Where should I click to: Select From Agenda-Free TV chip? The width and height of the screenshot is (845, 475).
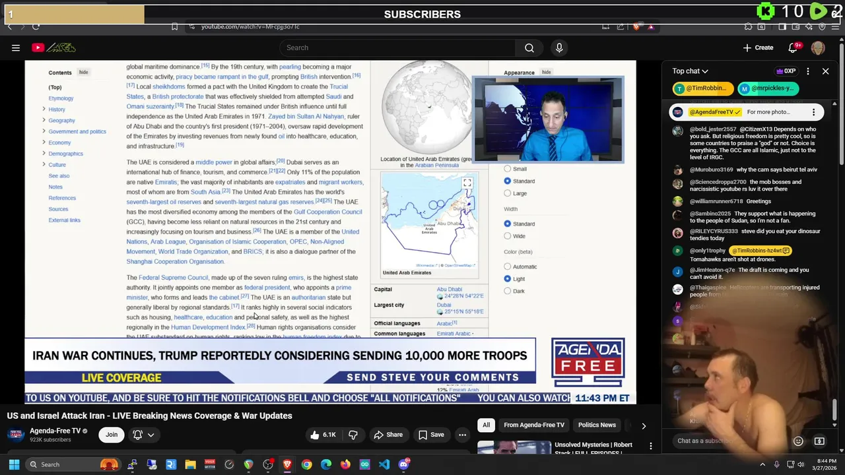(x=534, y=425)
